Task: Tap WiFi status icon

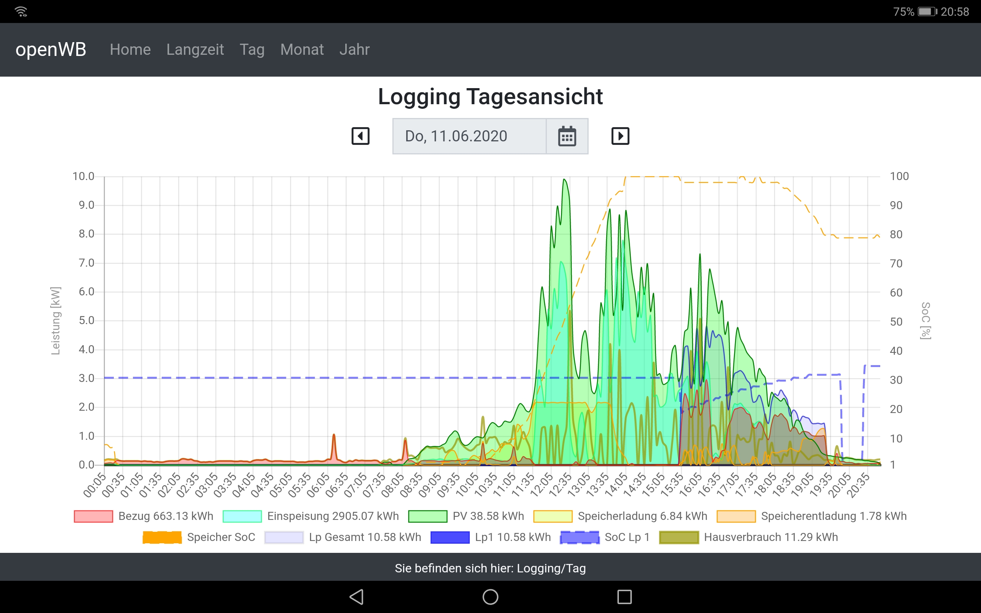Action: click(x=21, y=11)
